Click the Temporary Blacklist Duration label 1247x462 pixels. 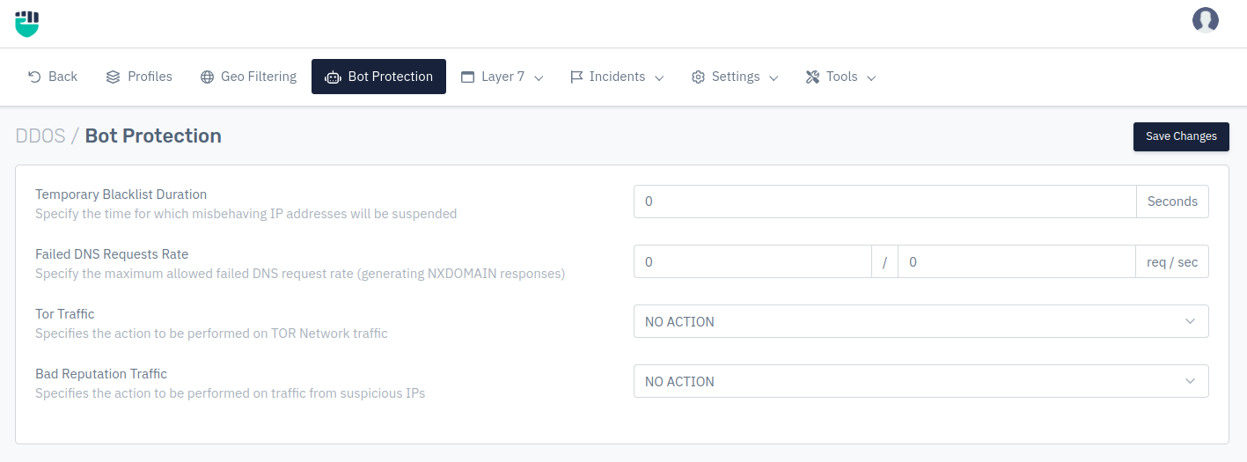[121, 194]
